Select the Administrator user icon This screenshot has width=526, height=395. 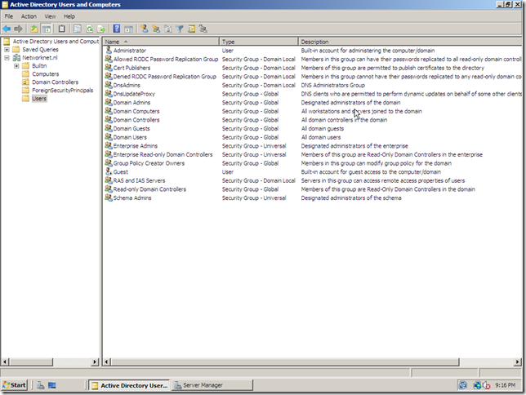(109, 51)
